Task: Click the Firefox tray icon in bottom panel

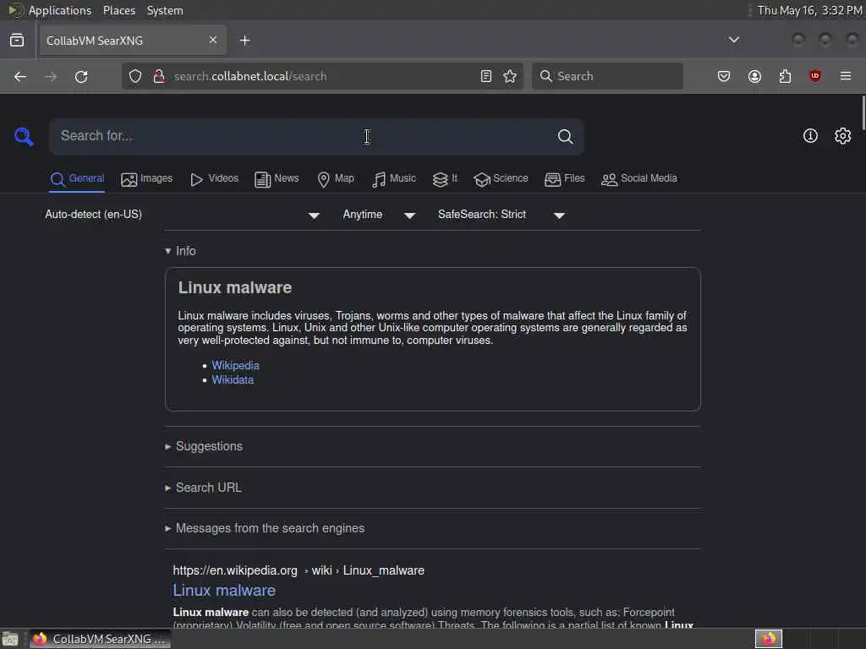Action: tap(769, 639)
